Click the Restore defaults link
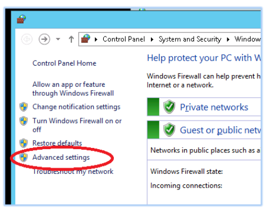 click(x=57, y=143)
